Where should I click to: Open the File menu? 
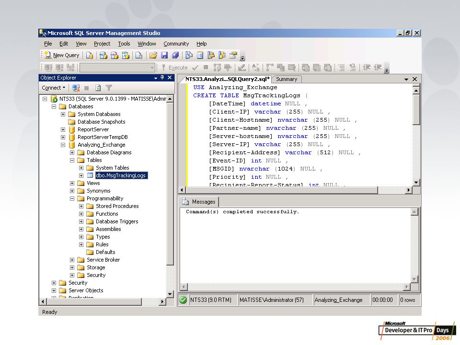pos(48,44)
